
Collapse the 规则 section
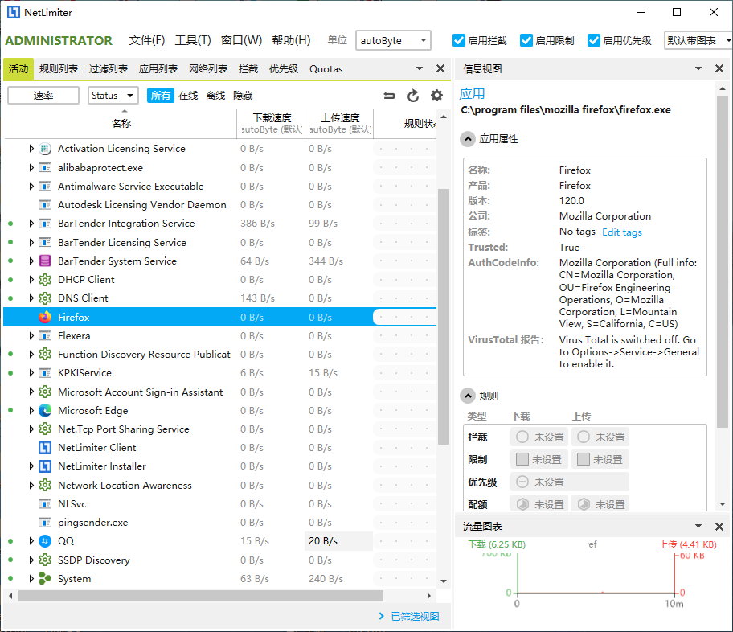tap(468, 396)
